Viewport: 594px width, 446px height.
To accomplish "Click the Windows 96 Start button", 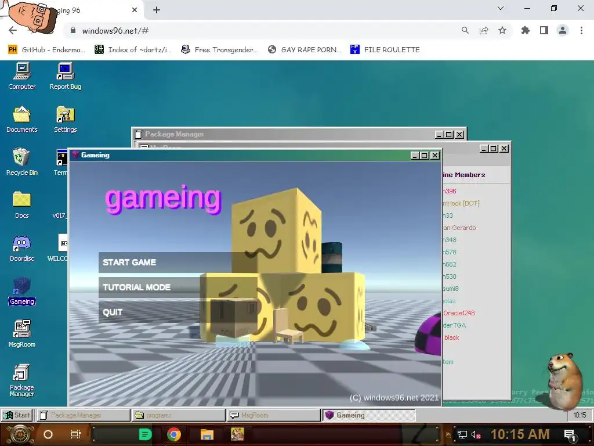I will [17, 415].
